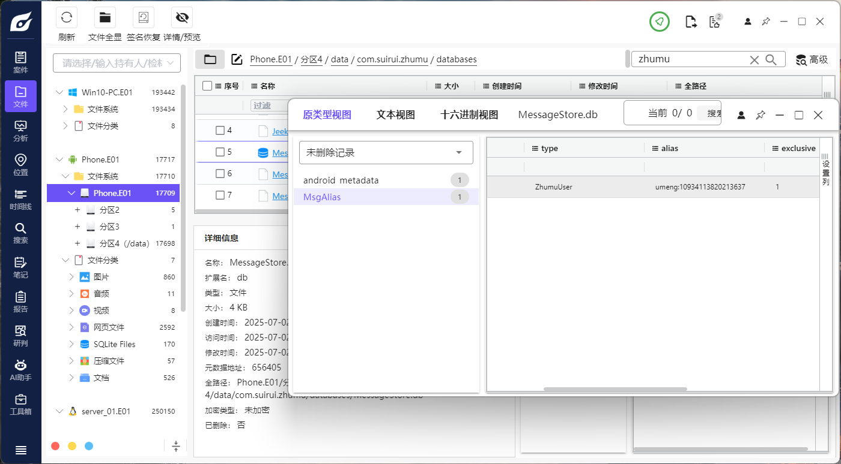Click the horizontal scrollbar in the MsgAlias table

click(x=615, y=389)
